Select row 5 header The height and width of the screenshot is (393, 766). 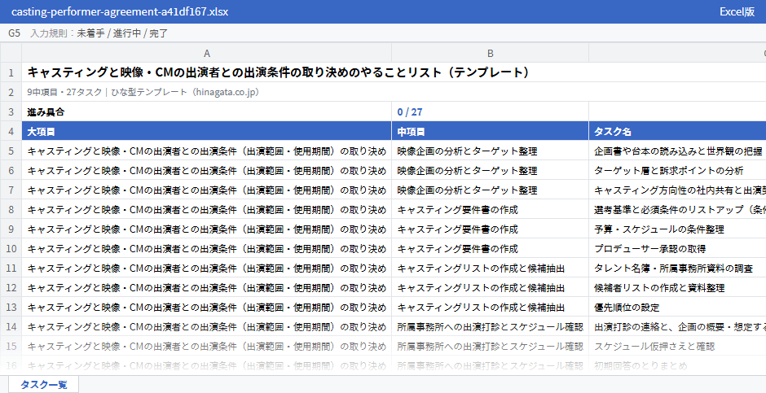(x=11, y=151)
